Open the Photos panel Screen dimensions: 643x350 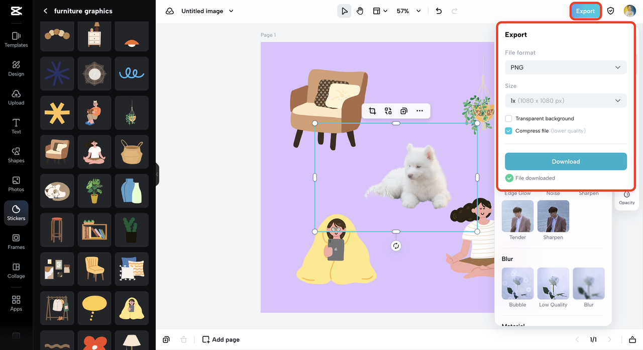(x=16, y=184)
